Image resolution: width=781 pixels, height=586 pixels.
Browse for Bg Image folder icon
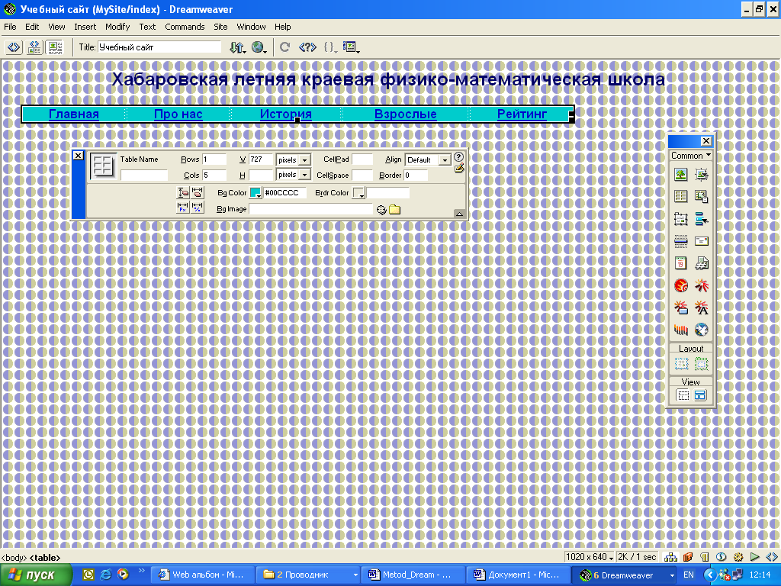(x=394, y=209)
